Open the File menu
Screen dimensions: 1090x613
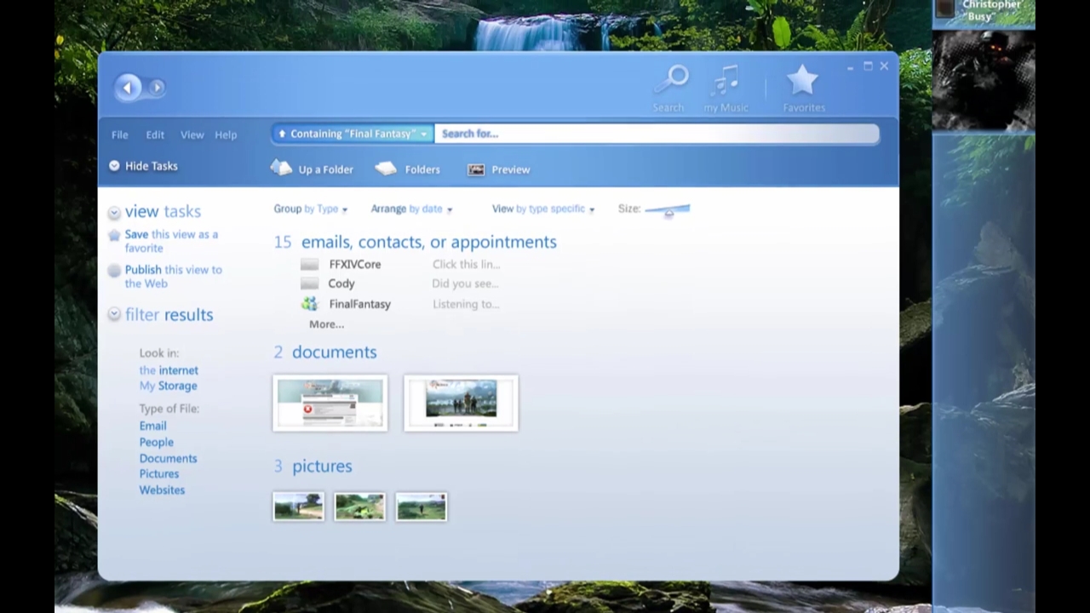click(120, 135)
